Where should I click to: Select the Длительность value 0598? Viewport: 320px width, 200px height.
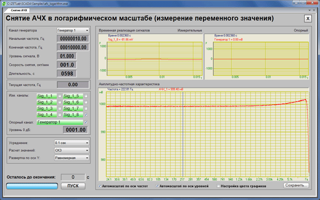(x=66, y=73)
